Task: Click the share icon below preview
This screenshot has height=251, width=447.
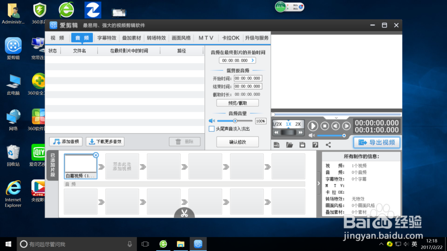Action: tap(328, 145)
